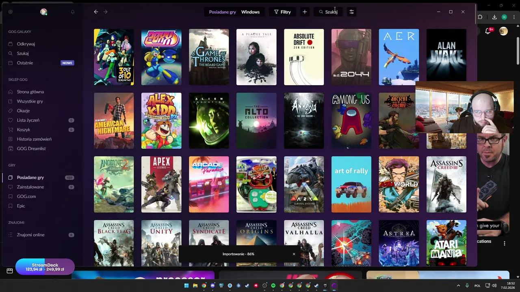Open the Assassin's Creed III cover
The height and width of the screenshot is (292, 520).
click(x=446, y=185)
